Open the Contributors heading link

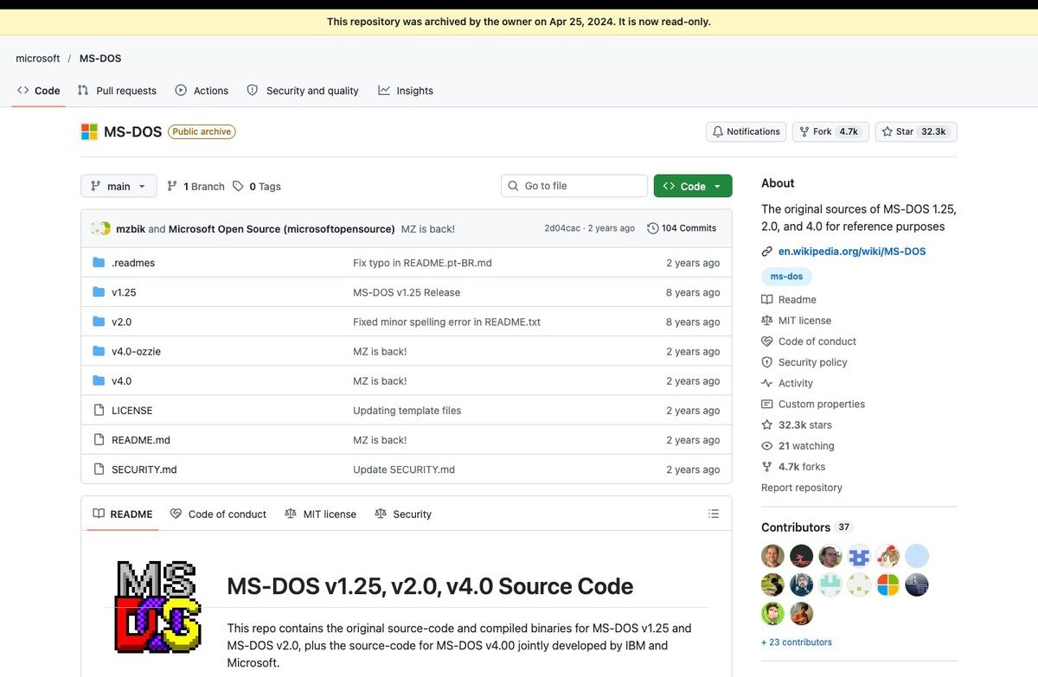pyautogui.click(x=807, y=527)
